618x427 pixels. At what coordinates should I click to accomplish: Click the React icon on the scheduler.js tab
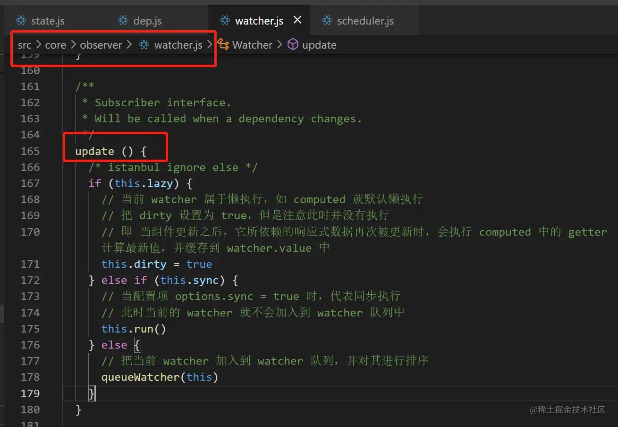pyautogui.click(x=327, y=21)
